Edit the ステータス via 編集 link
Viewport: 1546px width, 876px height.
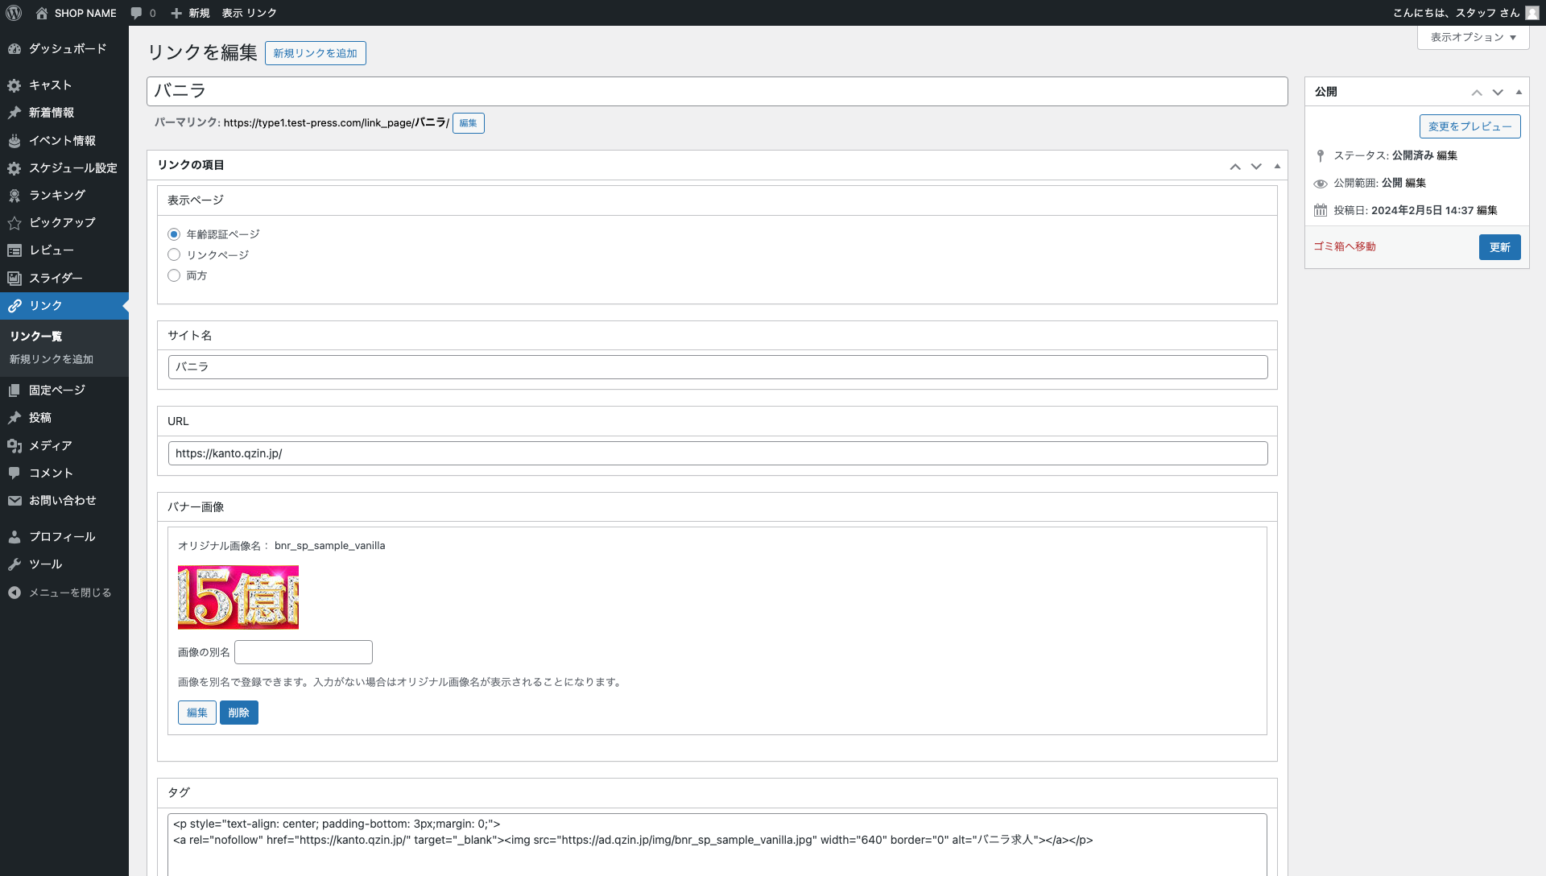(1447, 155)
